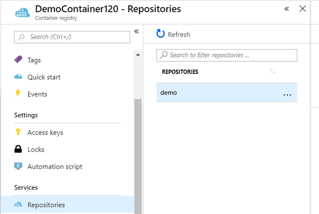
Task: Open the demo repository ellipsis menu
Action: click(287, 95)
